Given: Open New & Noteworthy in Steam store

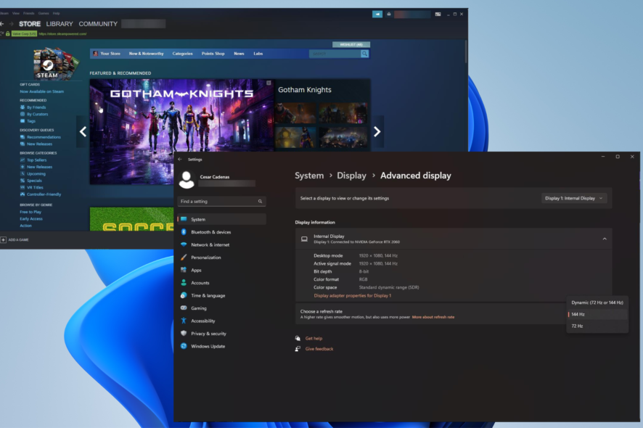Looking at the screenshot, I should pos(147,54).
